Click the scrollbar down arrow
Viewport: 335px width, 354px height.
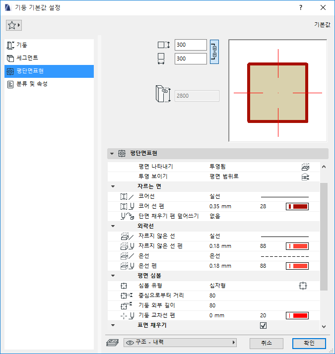[324, 327]
